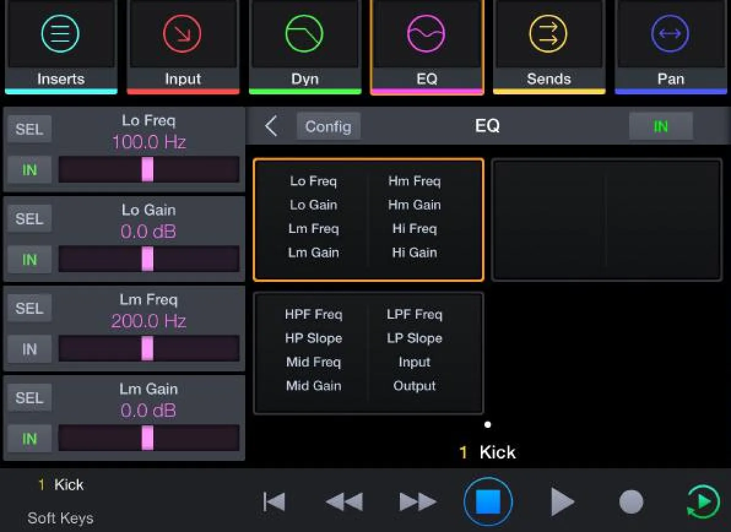Viewport: 731px width, 532px height.
Task: Select the HPF Freq parameter entry
Action: pyautogui.click(x=314, y=314)
